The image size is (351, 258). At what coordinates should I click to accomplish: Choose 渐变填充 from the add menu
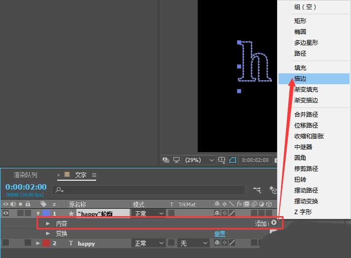click(314, 90)
